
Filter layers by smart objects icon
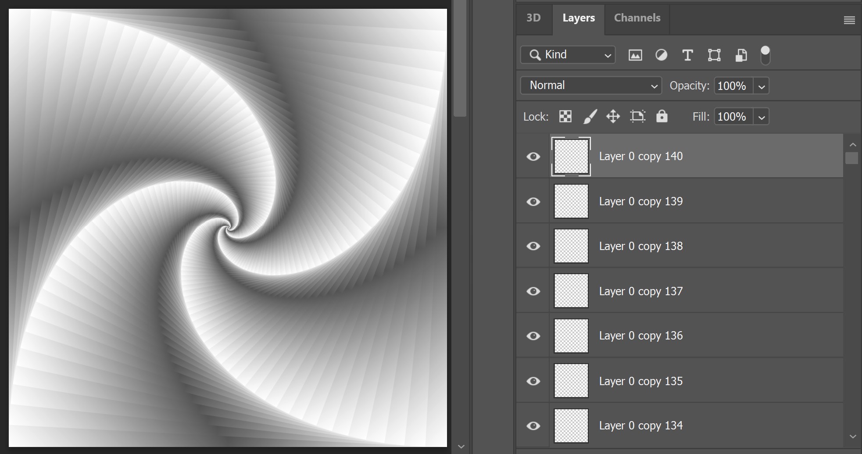[740, 55]
